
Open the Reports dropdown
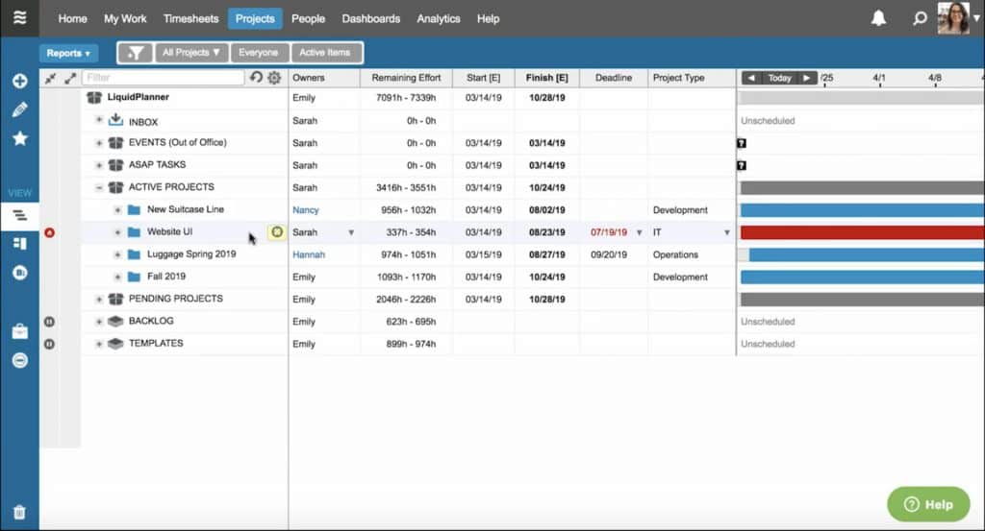[x=68, y=53]
